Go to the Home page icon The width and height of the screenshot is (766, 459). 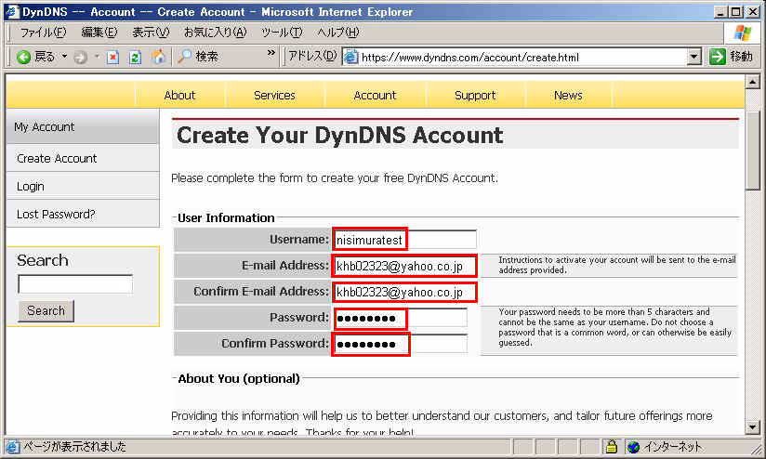pyautogui.click(x=158, y=57)
